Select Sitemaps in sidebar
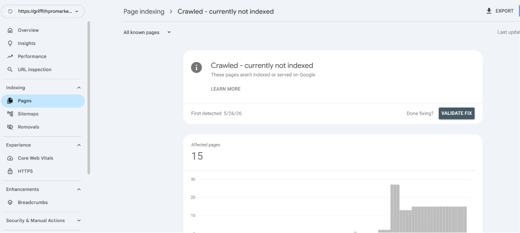 coord(43,114)
